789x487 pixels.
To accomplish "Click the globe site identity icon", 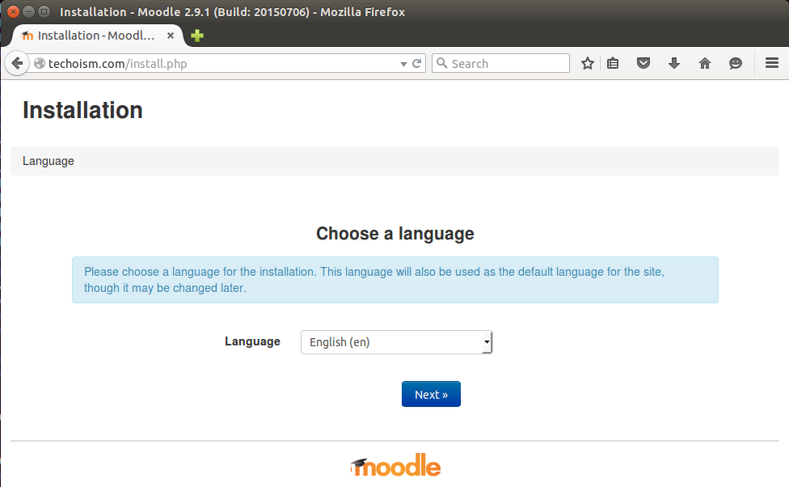I will 40,63.
